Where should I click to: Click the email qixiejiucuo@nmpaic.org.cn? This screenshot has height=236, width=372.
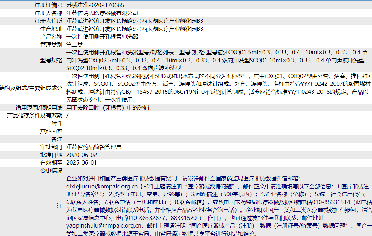point(102,186)
